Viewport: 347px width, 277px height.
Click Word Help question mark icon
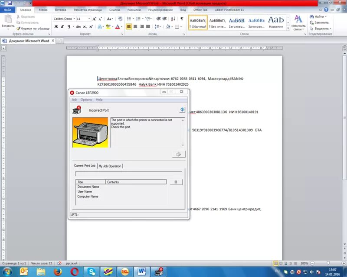[x=326, y=10]
